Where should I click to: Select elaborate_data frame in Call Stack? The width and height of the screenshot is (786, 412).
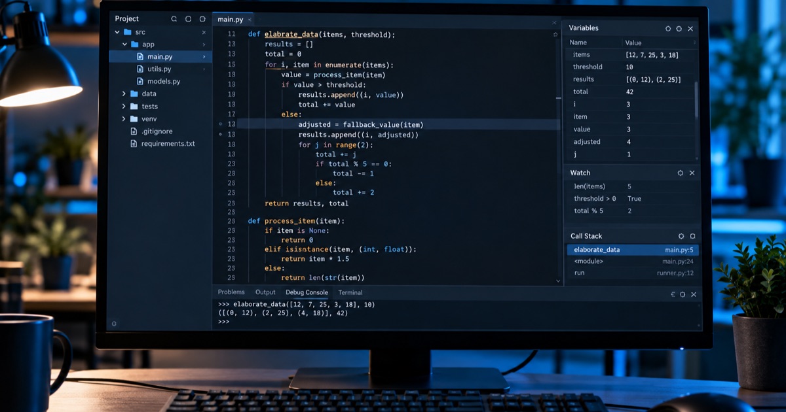[633, 250]
